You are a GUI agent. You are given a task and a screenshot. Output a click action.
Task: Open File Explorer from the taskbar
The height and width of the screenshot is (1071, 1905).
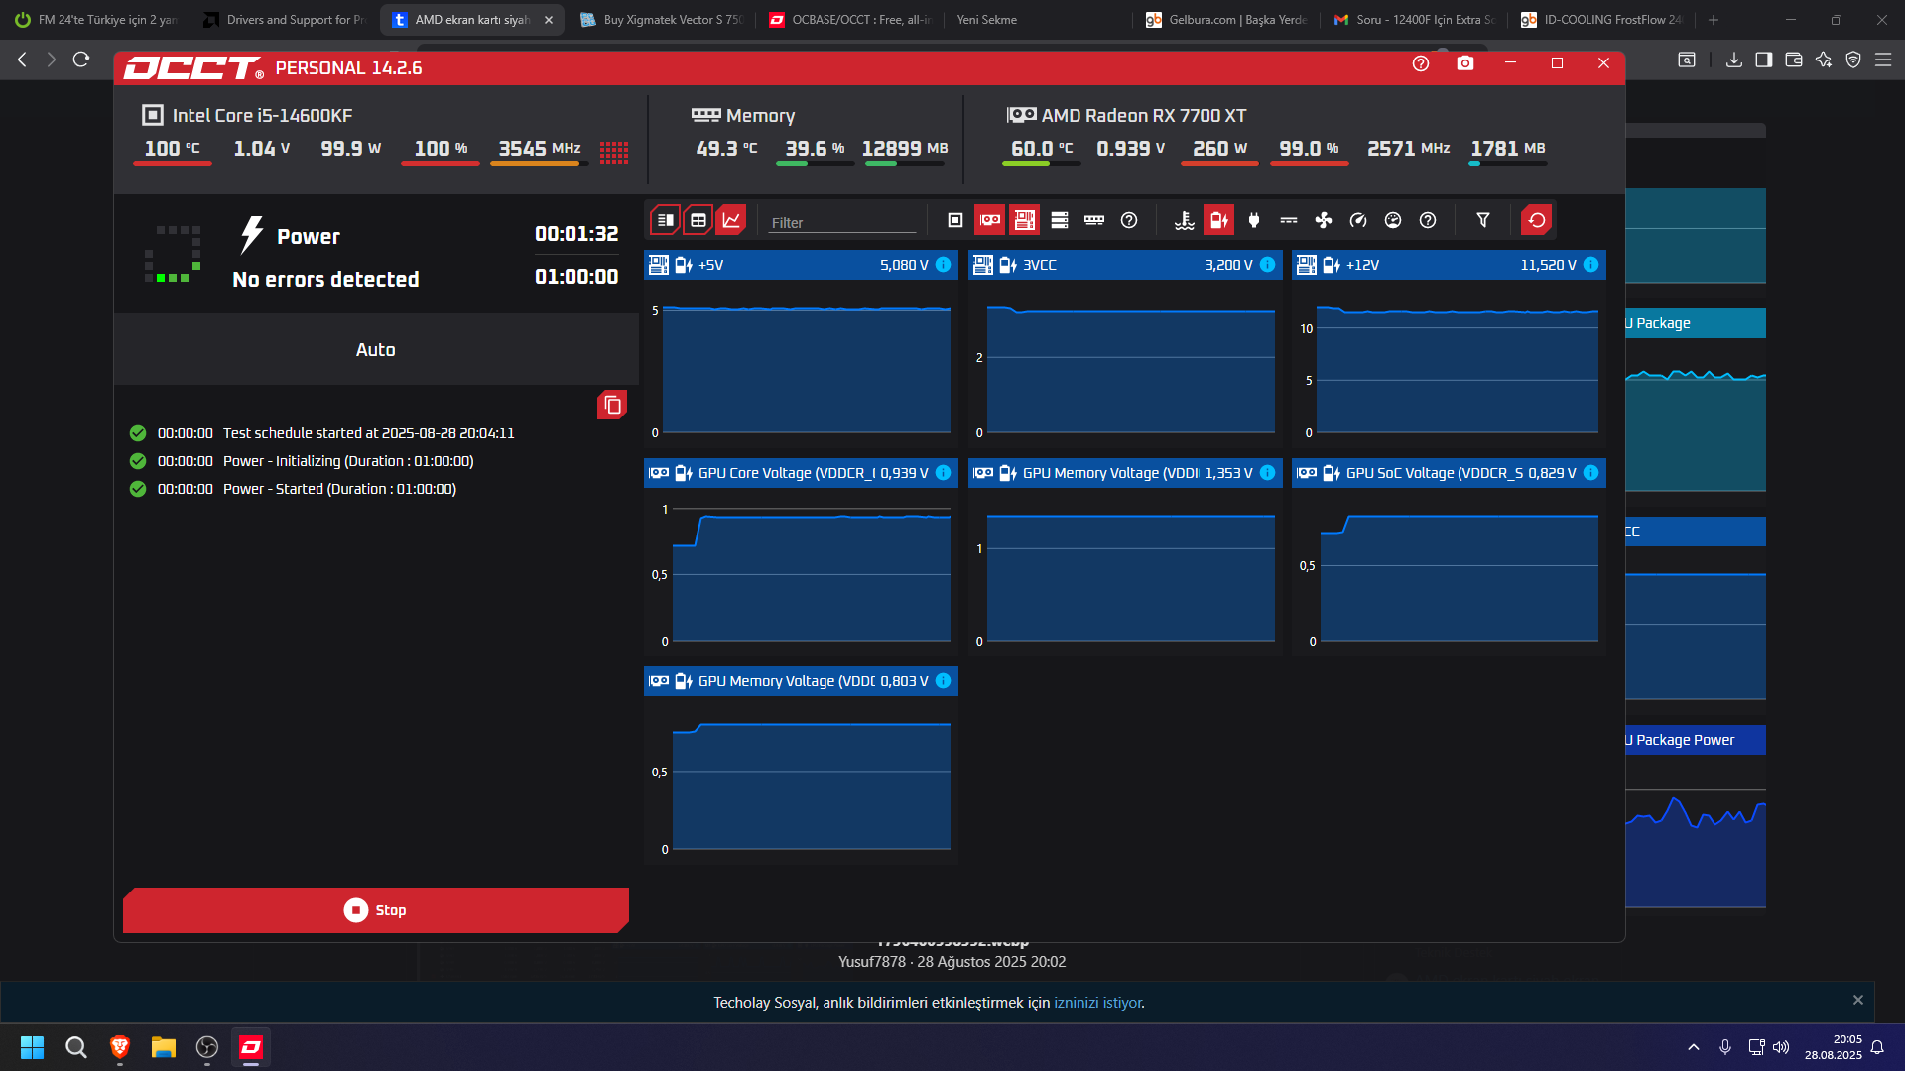coord(164,1047)
